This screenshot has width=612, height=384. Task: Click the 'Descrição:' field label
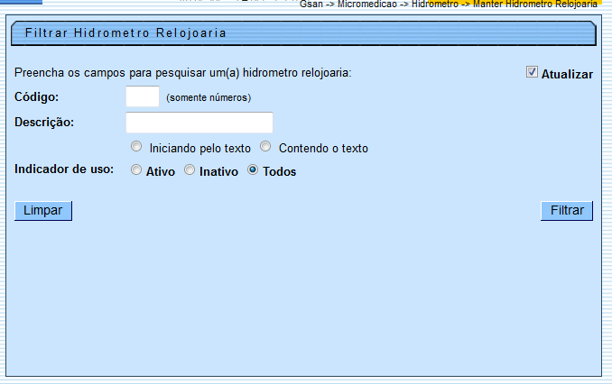tap(44, 123)
